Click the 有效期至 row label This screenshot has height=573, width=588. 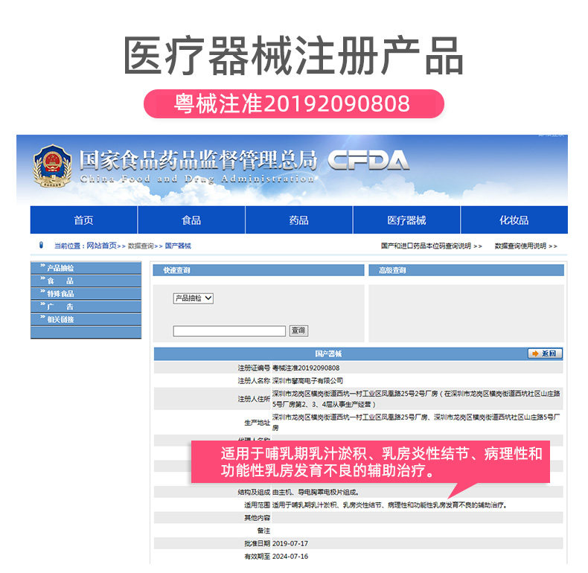(258, 556)
